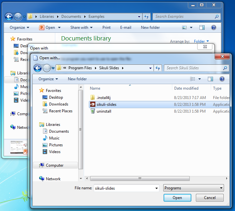Select the sikuli-slides application icon
235x211 pixels.
92,104
